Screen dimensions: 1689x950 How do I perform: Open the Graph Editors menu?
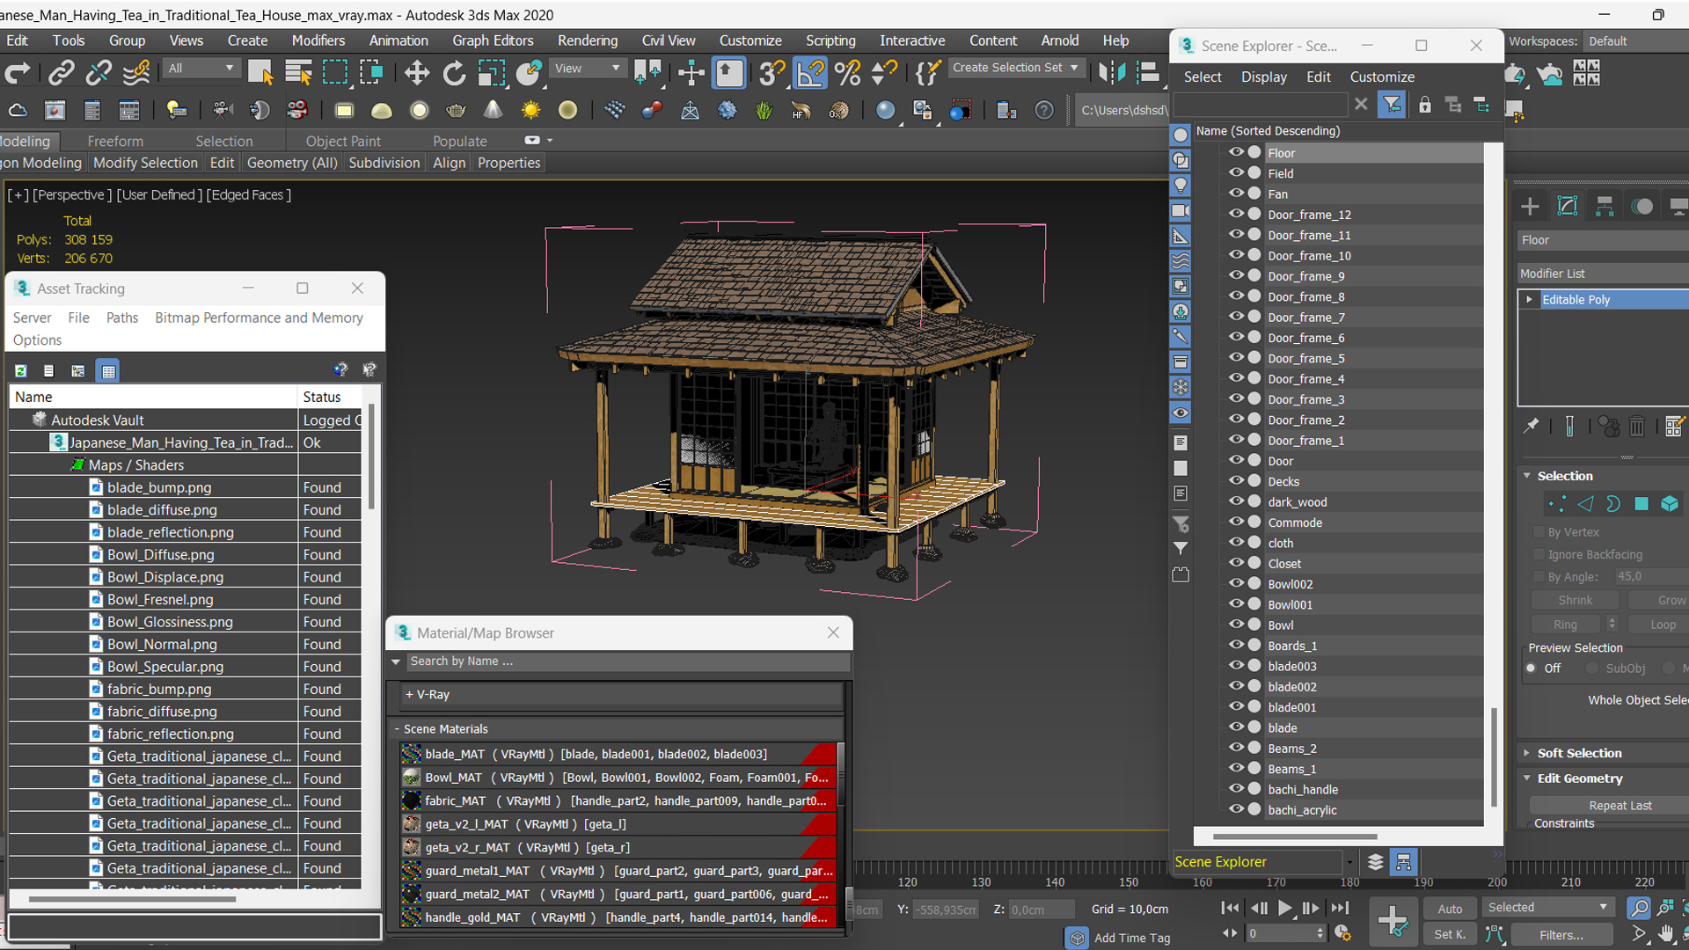pyautogui.click(x=493, y=40)
